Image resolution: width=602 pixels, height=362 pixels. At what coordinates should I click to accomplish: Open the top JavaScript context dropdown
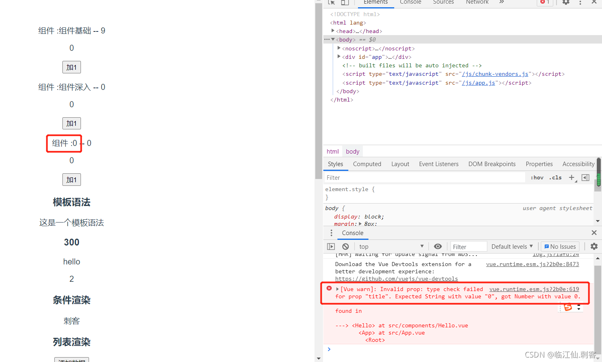point(391,246)
